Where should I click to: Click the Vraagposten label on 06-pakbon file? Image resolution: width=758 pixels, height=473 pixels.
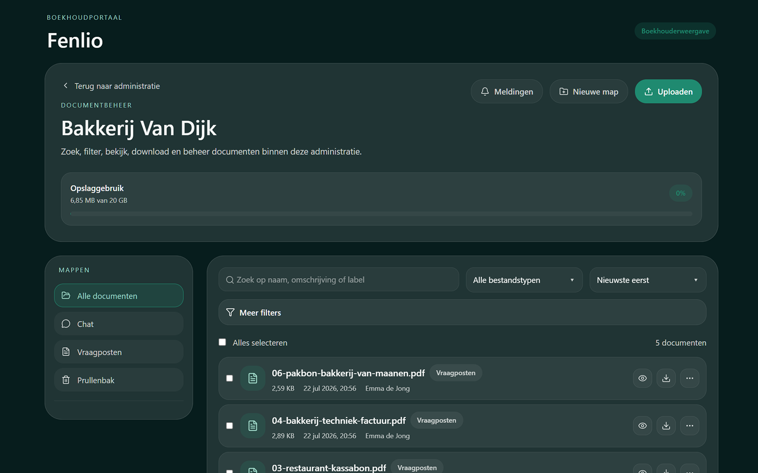(456, 373)
